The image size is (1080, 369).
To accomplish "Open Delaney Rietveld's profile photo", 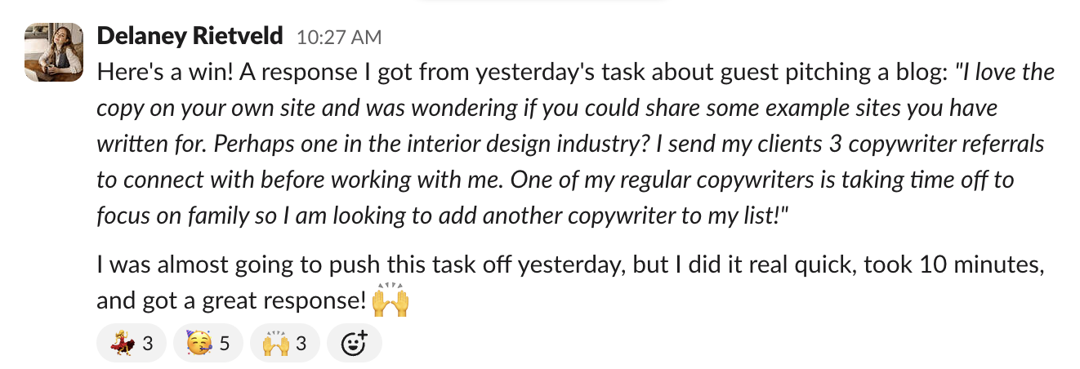I will point(54,52).
